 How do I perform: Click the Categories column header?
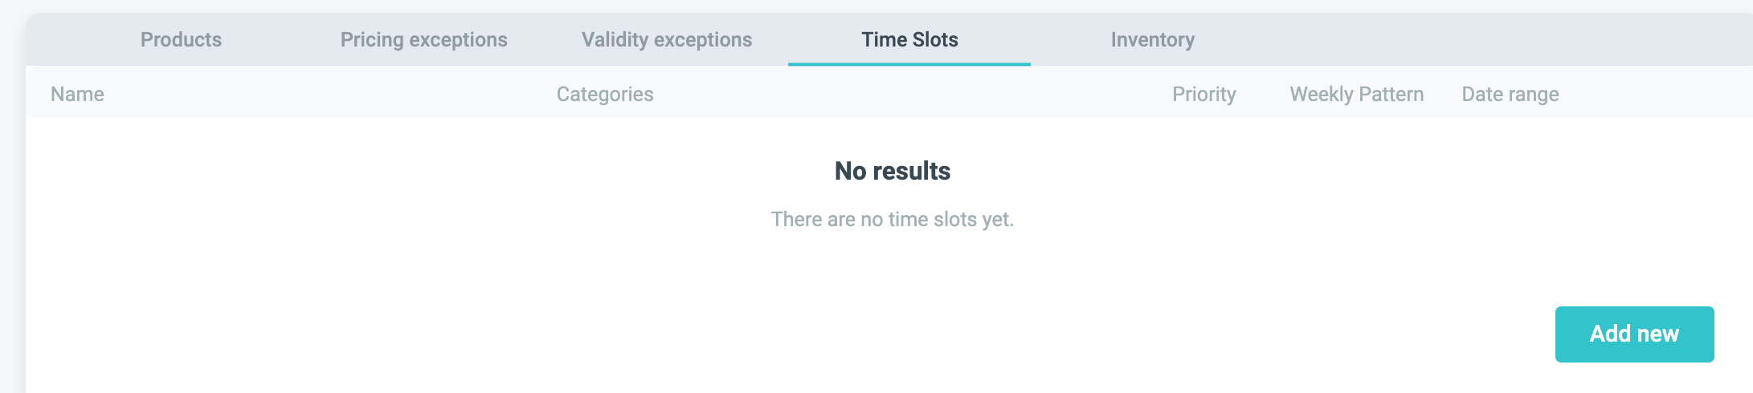605,94
